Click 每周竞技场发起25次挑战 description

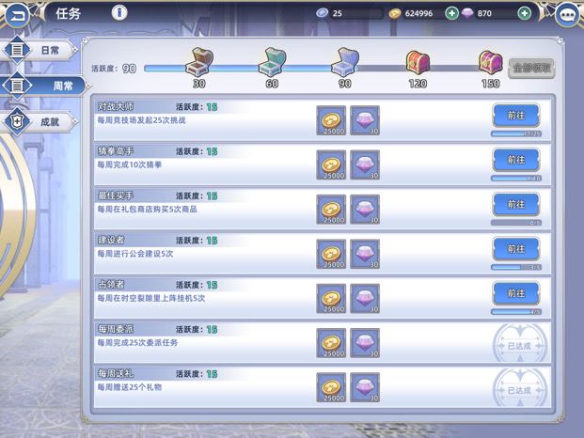click(141, 120)
